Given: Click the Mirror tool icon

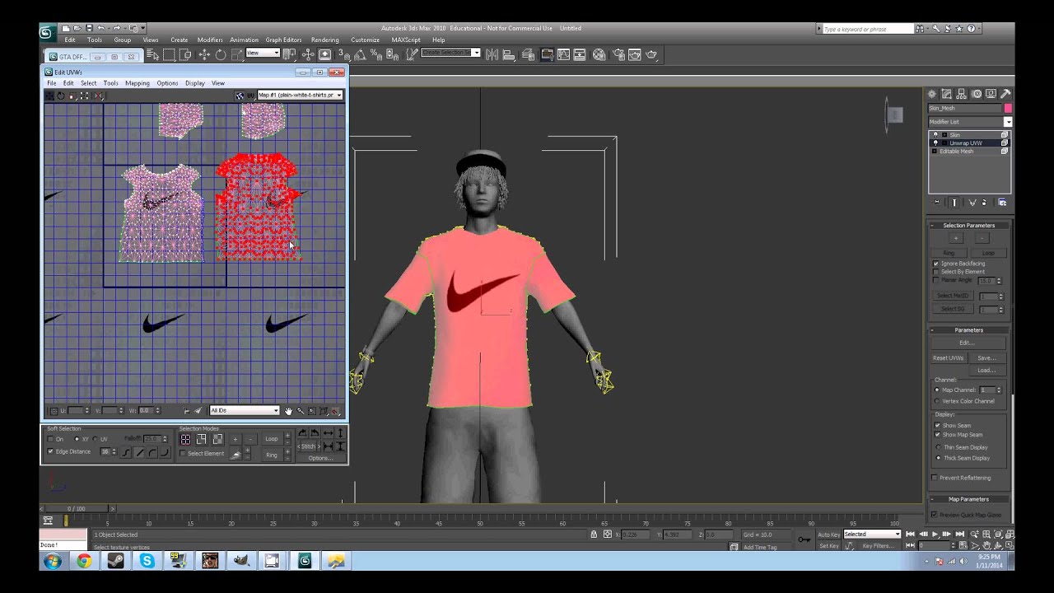Looking at the screenshot, I should pos(492,54).
